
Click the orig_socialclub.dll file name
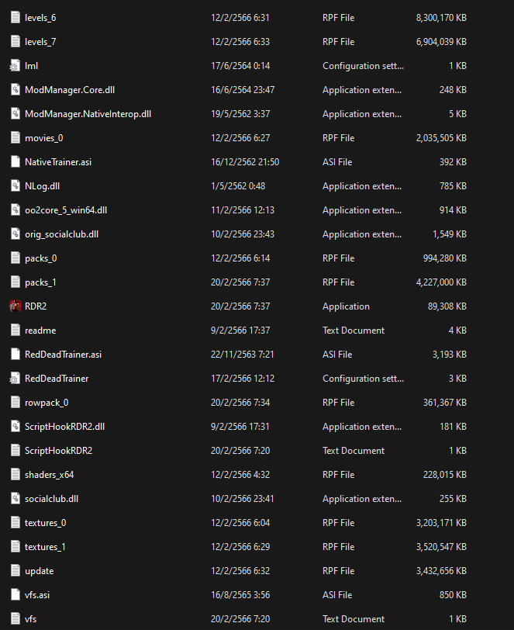coord(61,234)
